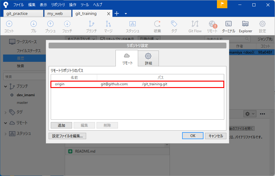Viewport: 275px width, 176px height.
Task: Switch to the 詳細 tab in dialog
Action: [148, 59]
